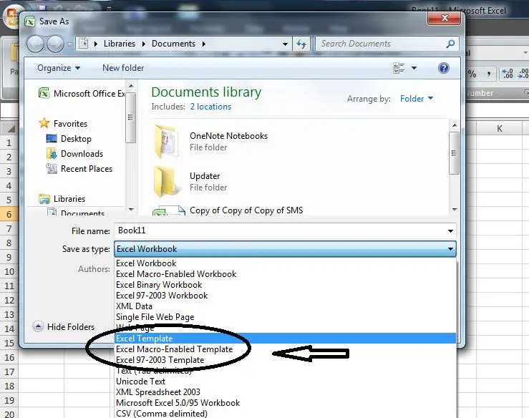Click the Forward navigation arrow in Save As
The image size is (529, 418).
click(x=55, y=44)
